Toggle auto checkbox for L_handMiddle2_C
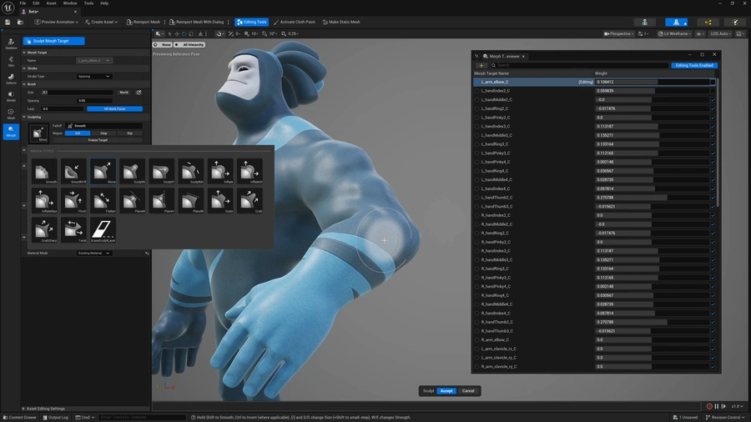 (713, 100)
